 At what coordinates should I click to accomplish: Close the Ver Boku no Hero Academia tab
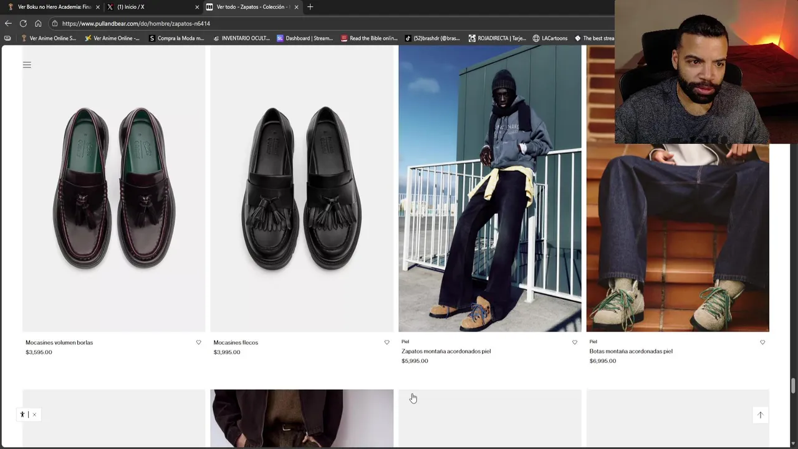(x=98, y=7)
